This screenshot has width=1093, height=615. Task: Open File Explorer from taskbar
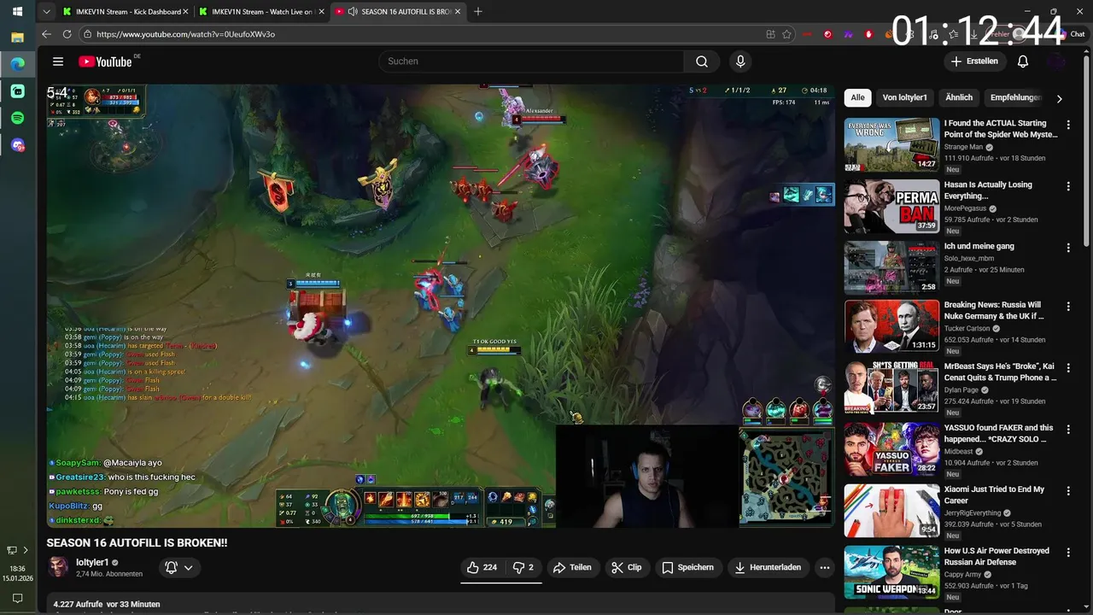click(17, 37)
